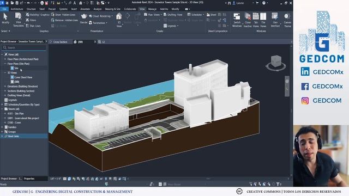Toggle the Canvas Theme

(x=287, y=20)
